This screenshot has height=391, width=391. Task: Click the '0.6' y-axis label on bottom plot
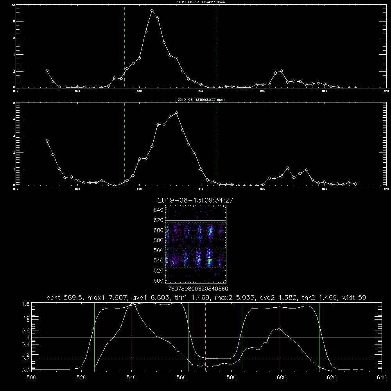click(x=26, y=330)
